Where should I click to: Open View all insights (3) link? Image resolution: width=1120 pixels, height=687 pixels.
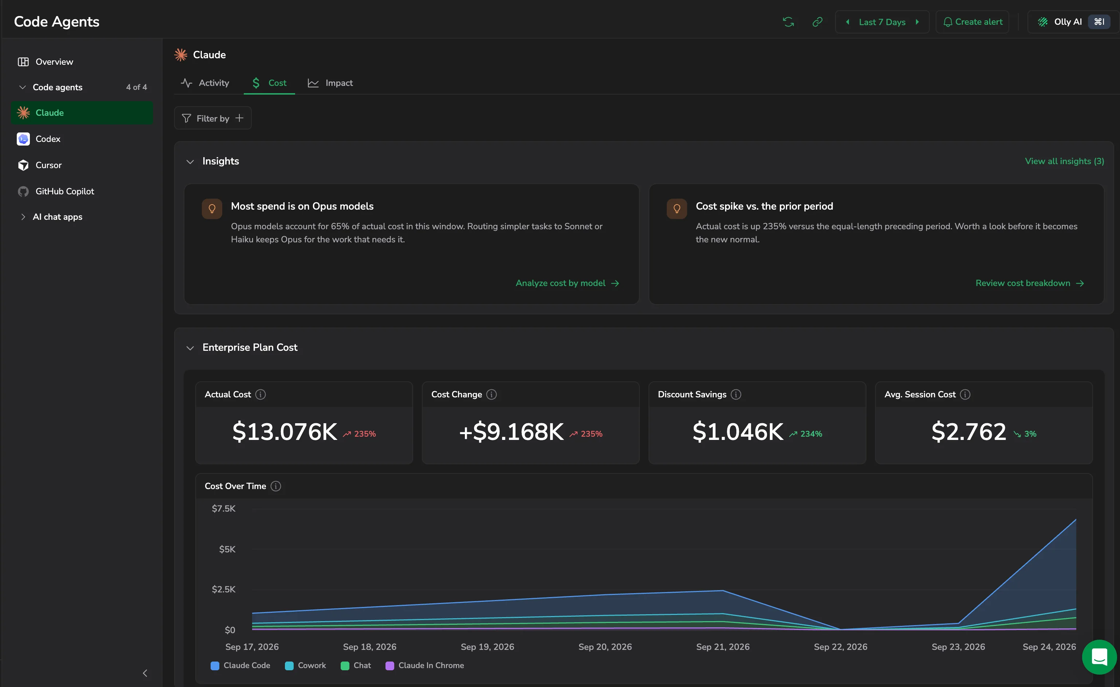[1065, 161]
